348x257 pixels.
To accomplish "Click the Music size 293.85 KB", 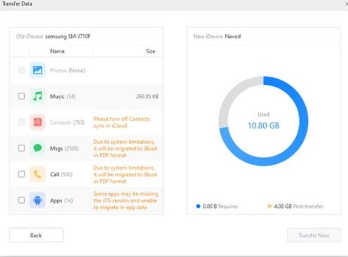I will pos(147,96).
